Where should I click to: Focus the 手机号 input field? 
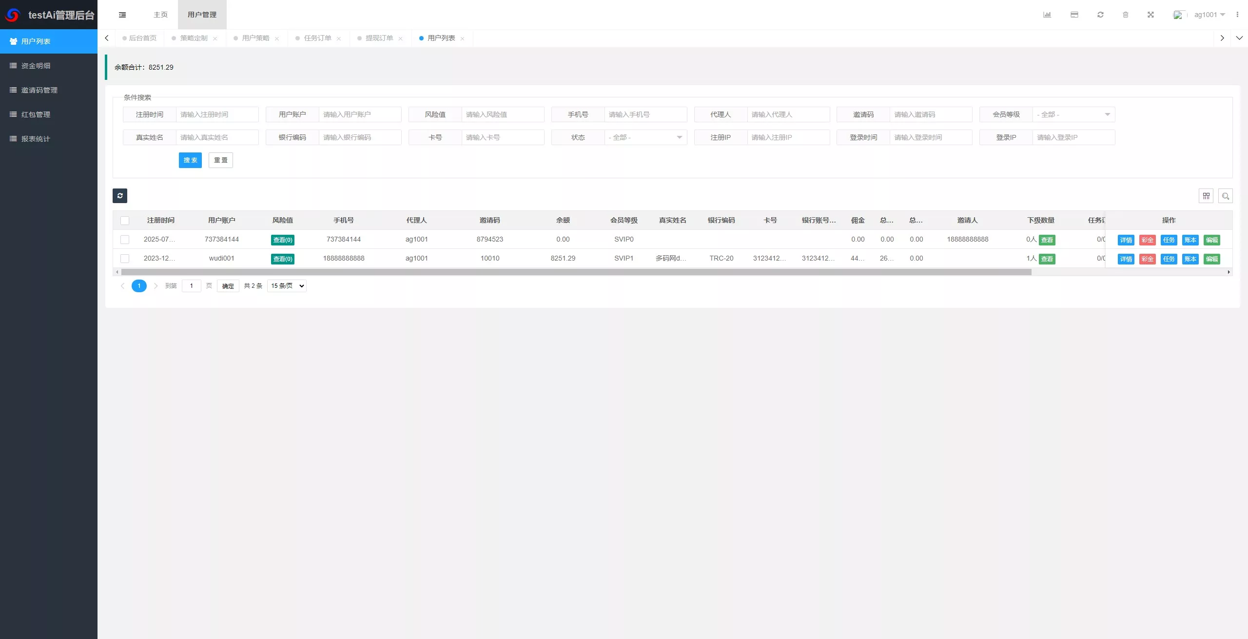[x=646, y=114]
